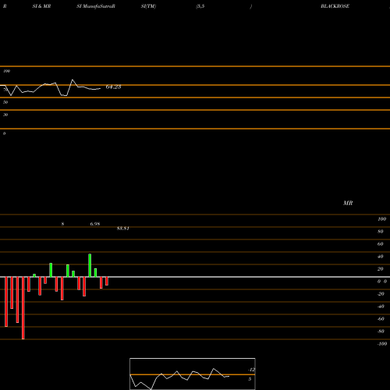Click the 40 label on MR axis
The image size is (390, 390).
(381, 257)
